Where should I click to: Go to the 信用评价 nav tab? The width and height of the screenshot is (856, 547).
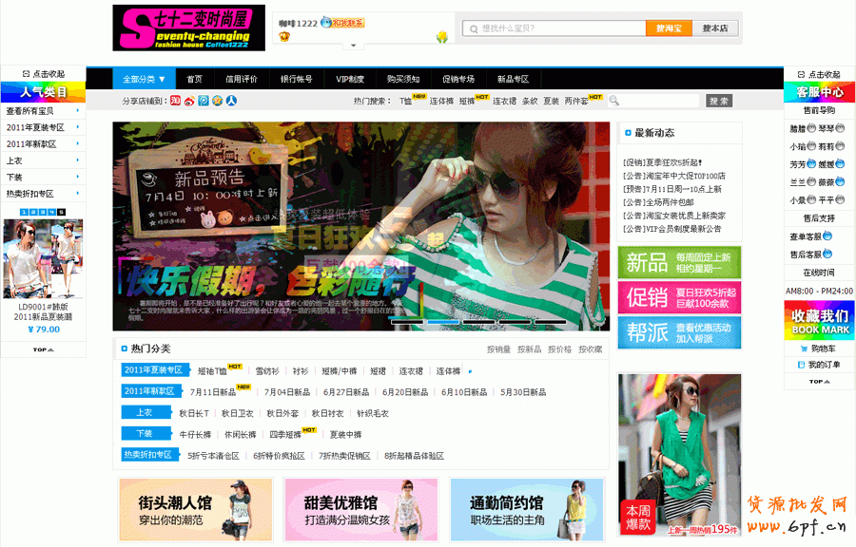[x=241, y=79]
